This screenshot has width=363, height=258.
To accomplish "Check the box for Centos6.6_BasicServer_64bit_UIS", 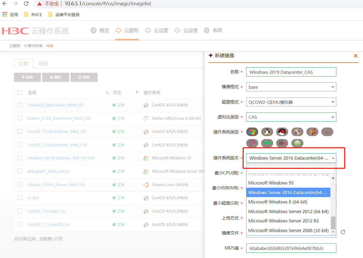I will 20,105.
